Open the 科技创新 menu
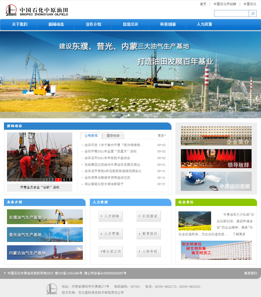The height and width of the screenshot is (297, 261). pyautogui.click(x=168, y=24)
